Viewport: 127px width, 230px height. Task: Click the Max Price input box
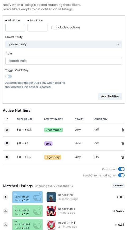tap(38, 28)
